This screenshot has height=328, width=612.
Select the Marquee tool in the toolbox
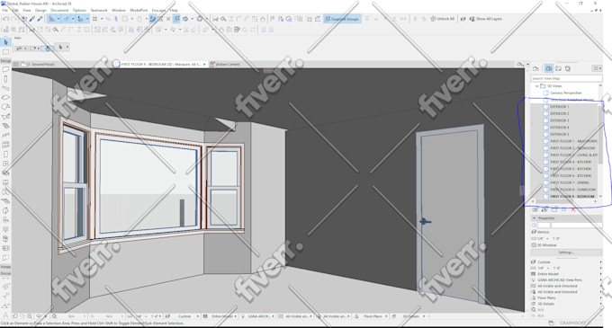tap(5, 52)
